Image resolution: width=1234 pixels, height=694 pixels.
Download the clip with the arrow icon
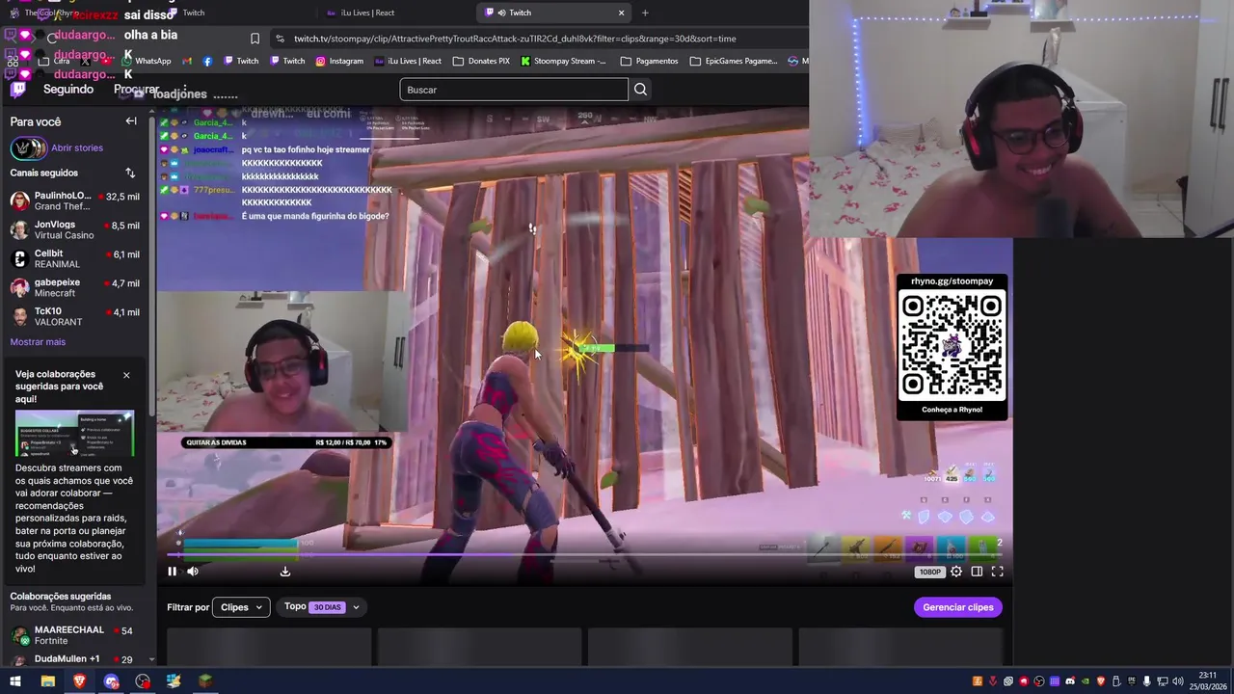(285, 572)
